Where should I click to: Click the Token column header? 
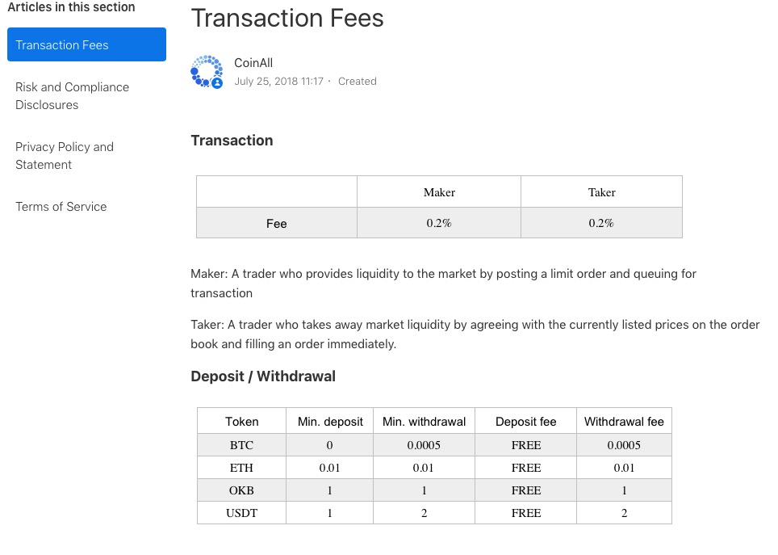click(241, 422)
